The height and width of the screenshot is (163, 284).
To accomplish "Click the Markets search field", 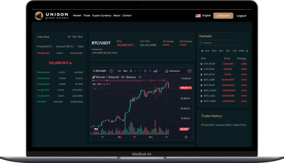I will click(x=219, y=43).
